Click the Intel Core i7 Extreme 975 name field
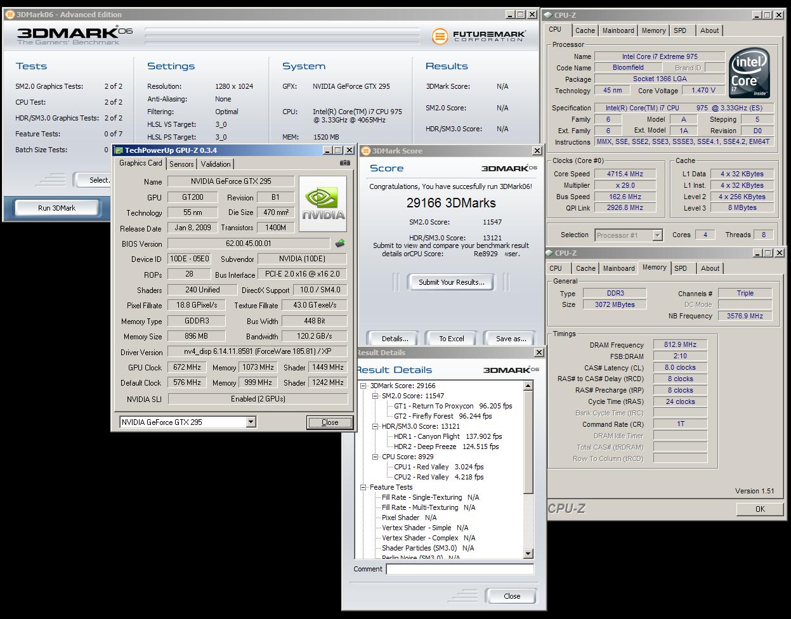The height and width of the screenshot is (619, 791). [660, 56]
